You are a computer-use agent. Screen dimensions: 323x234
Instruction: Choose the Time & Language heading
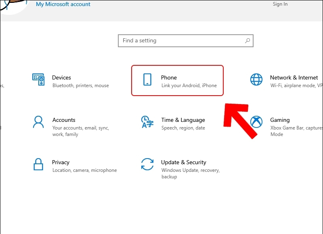183,120
